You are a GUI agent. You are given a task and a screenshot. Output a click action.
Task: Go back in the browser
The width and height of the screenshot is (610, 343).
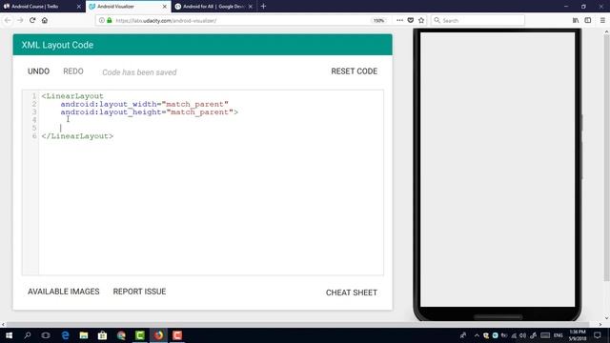pyautogui.click(x=8, y=20)
